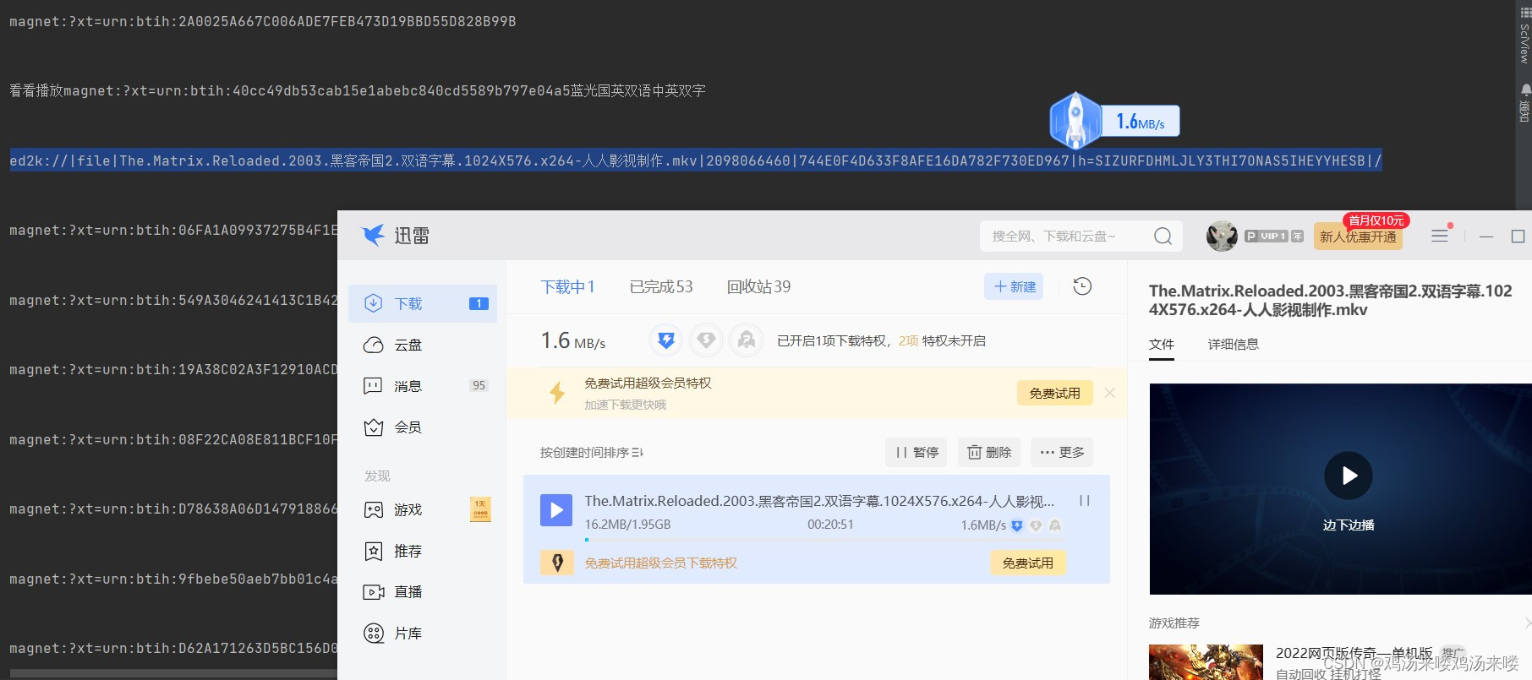This screenshot has height=680, width=1532.
Task: Click the 删除 delete button
Action: (989, 453)
